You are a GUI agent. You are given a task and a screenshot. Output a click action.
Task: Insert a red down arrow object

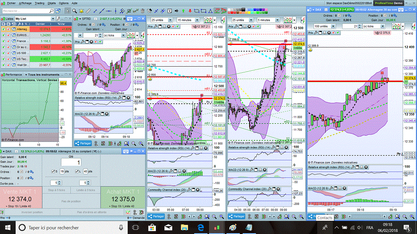tap(190, 11)
